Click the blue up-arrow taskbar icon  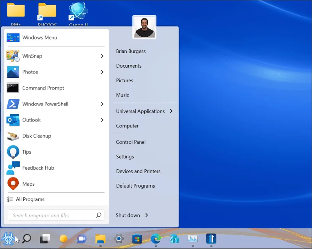tap(211, 238)
